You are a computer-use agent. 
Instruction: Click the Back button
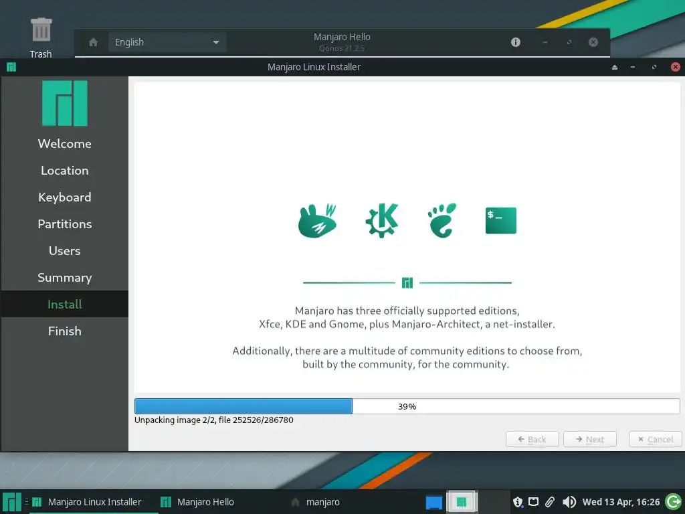click(x=532, y=439)
